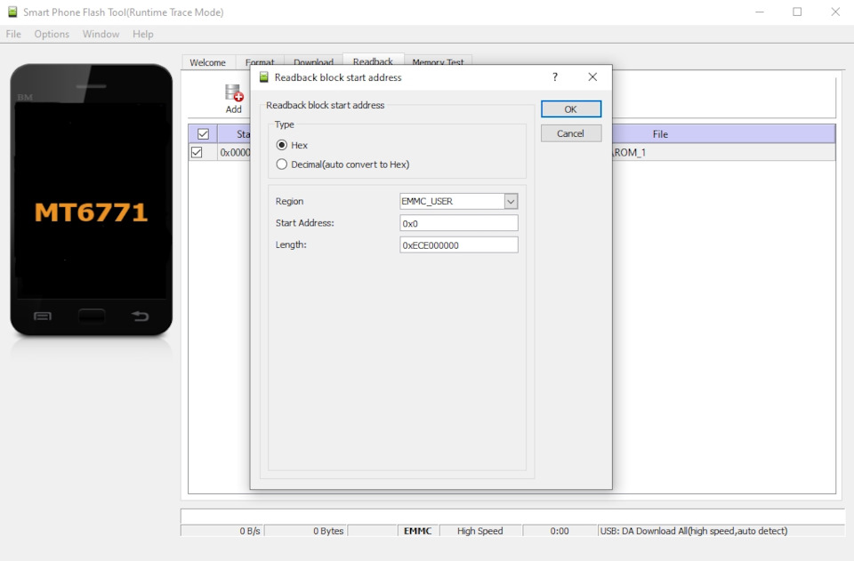Click the MT6771 phone image
854x561 pixels.
(x=92, y=200)
